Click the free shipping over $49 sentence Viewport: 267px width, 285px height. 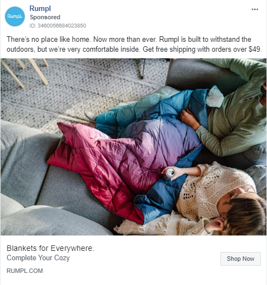pos(202,50)
